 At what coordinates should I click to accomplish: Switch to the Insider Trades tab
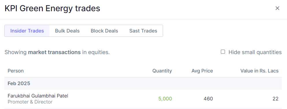pos(27,31)
